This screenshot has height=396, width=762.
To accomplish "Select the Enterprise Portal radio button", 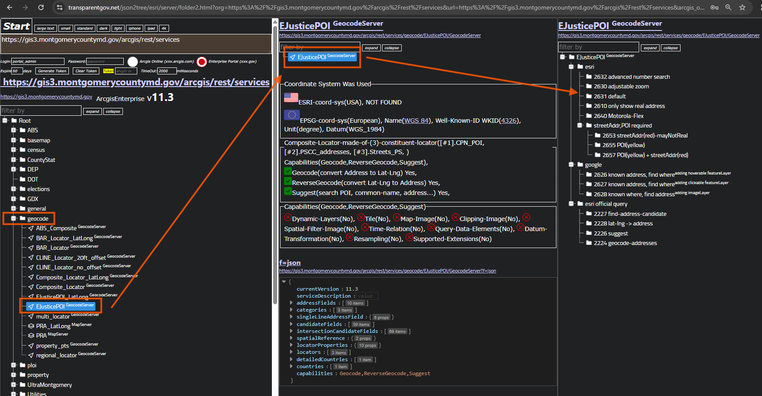I will [x=202, y=62].
